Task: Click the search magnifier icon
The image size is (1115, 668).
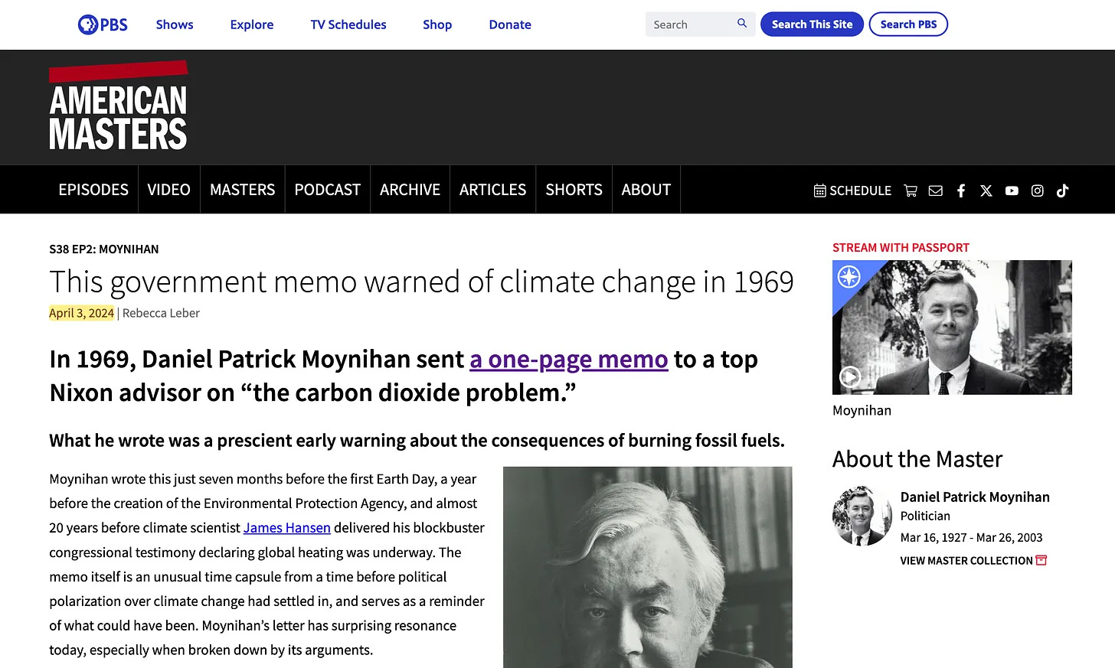Action: coord(742,24)
